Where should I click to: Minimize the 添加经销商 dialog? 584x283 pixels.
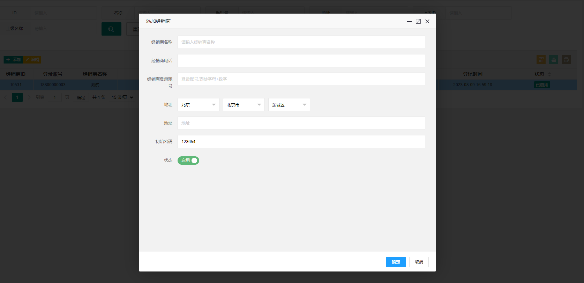click(409, 21)
